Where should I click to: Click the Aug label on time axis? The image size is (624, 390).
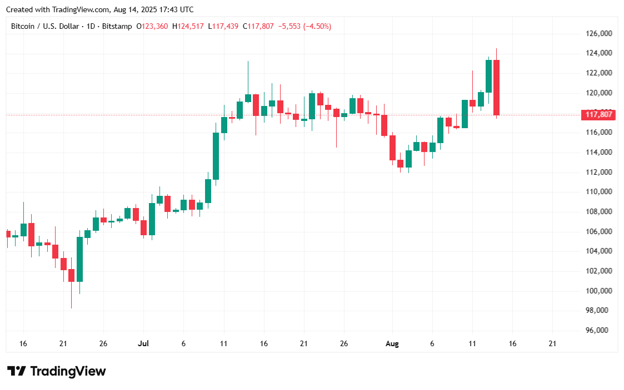pos(392,344)
